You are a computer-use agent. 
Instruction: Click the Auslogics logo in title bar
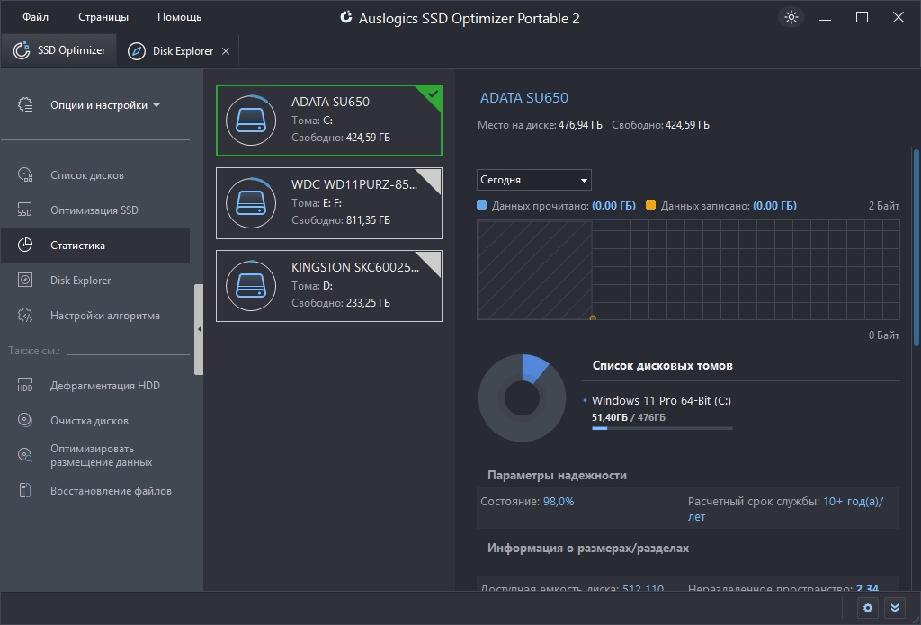pyautogui.click(x=346, y=17)
